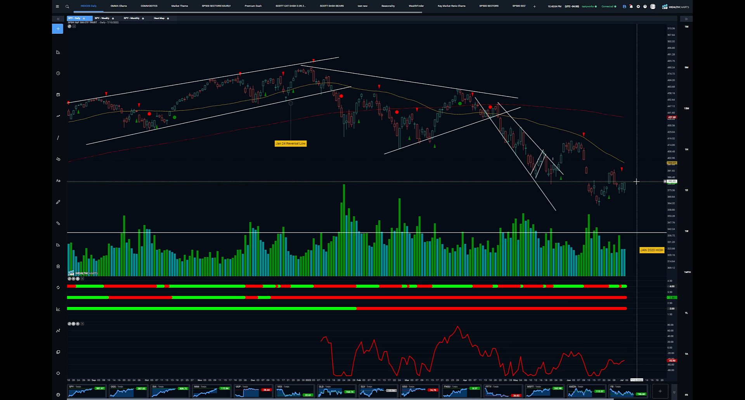Select the text annotation Aa tool
Viewport: 745px width, 400px height.
pyautogui.click(x=58, y=181)
